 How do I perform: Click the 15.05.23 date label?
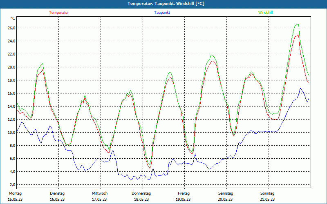click(x=15, y=200)
